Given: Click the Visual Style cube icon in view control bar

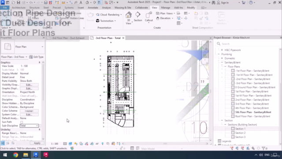Looking at the screenshot, I should tap(70, 144).
